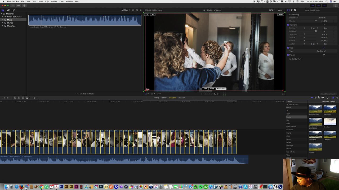Open the Titles and Generators sidebar icon
Image resolution: width=339 pixels, height=190 pixels.
[14, 10]
